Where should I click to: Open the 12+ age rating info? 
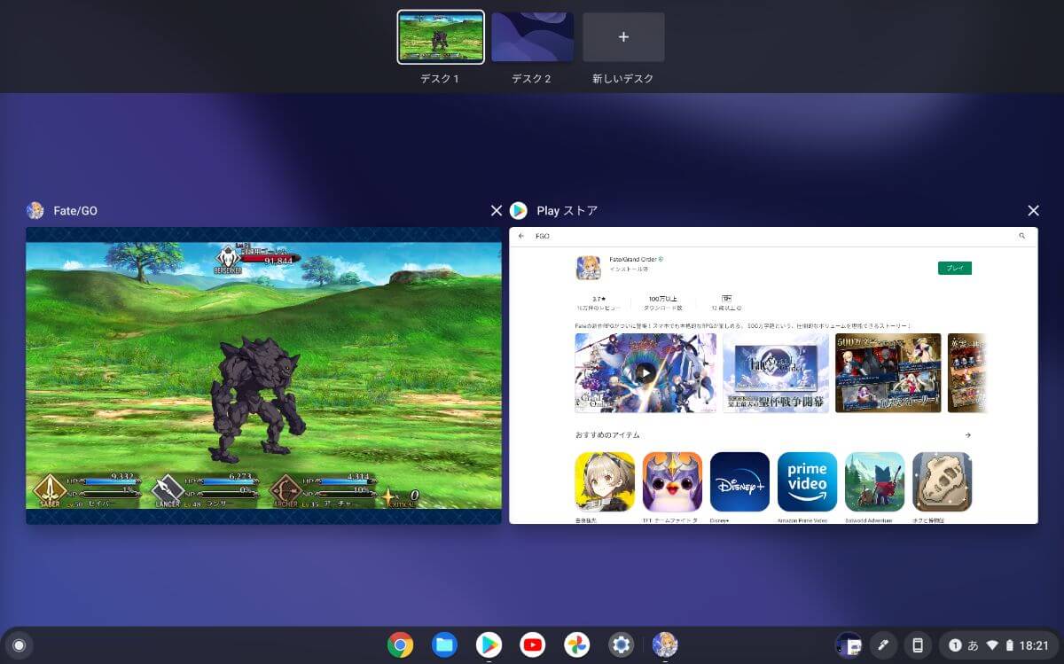(x=726, y=302)
